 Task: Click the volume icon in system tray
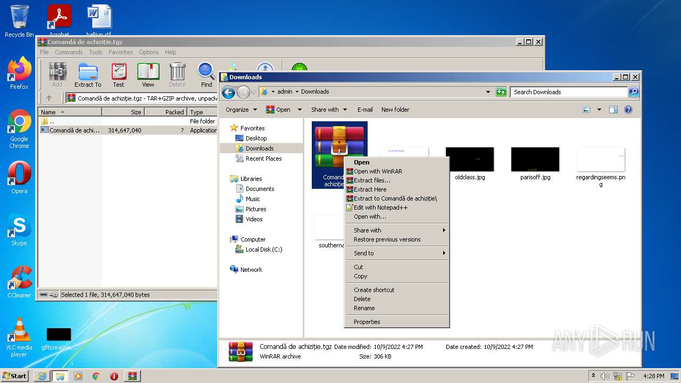tap(605, 376)
